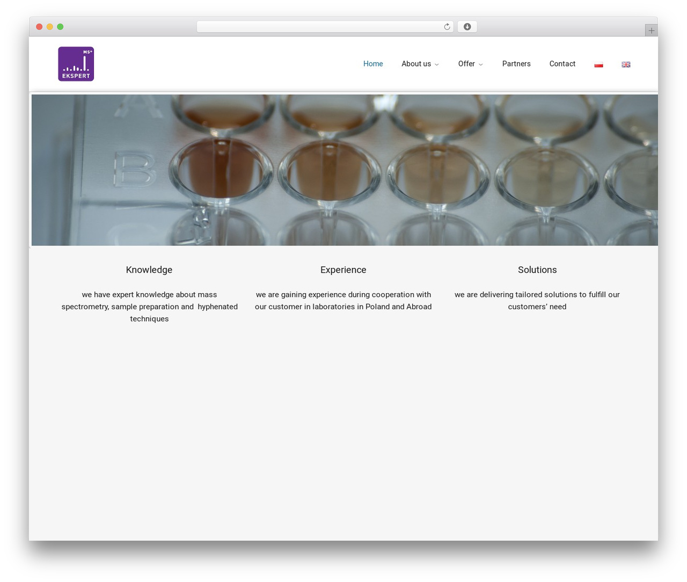
Task: Open the Offer menu item
Action: click(x=466, y=64)
